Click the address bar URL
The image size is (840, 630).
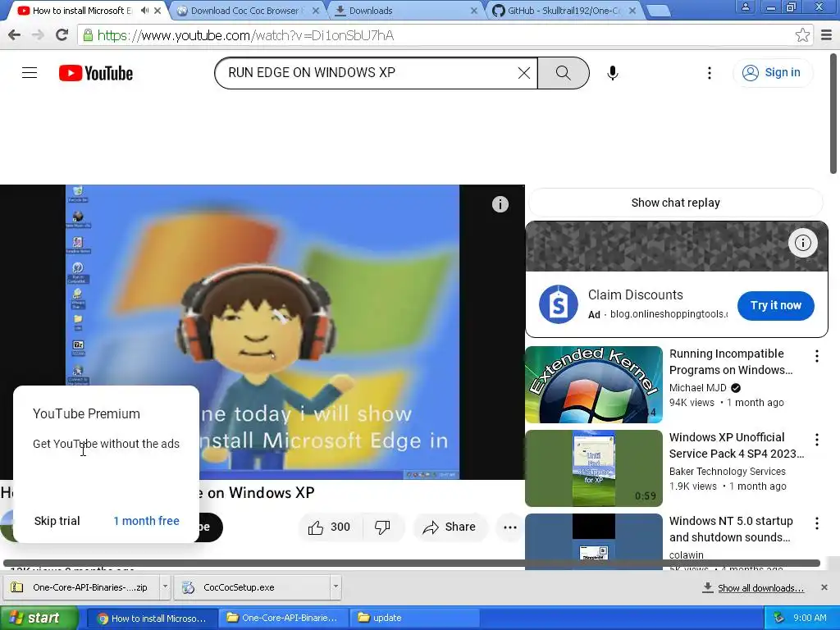(x=245, y=35)
